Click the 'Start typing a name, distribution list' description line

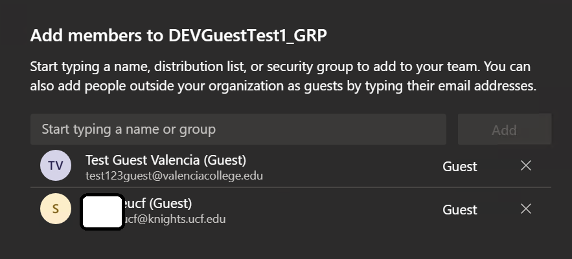(x=280, y=67)
